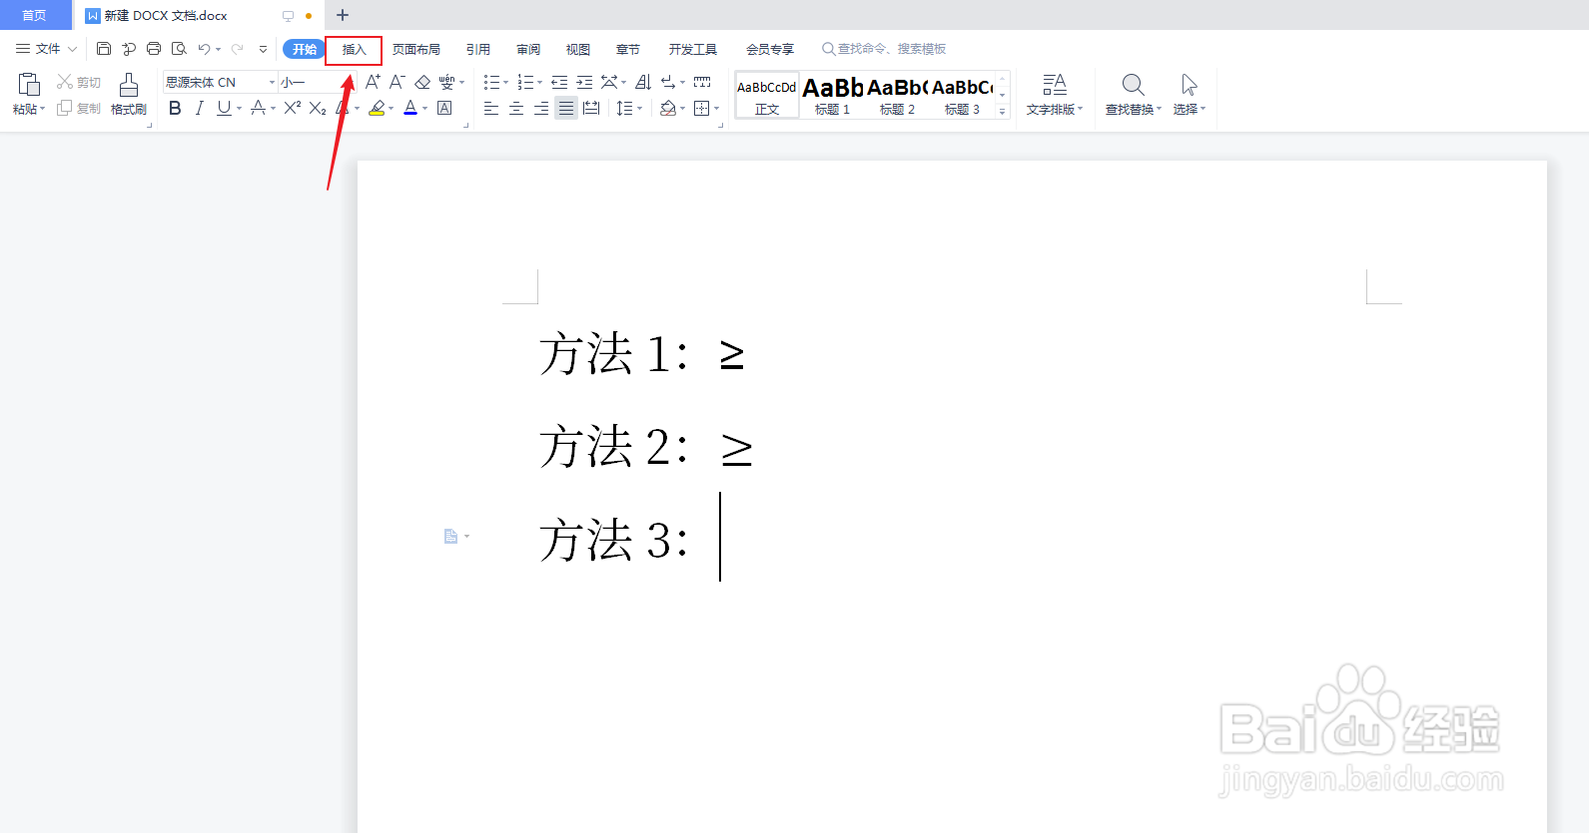This screenshot has height=833, width=1589.
Task: Open line spacing dropdown
Action: pos(639,109)
